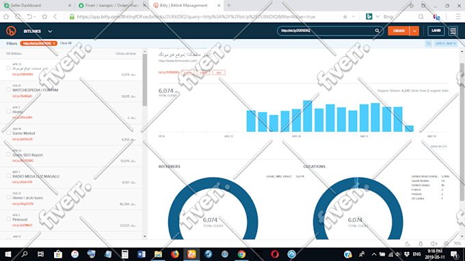Click the 70% zoom level control
This screenshot has width=465, height=261.
click(457, 244)
